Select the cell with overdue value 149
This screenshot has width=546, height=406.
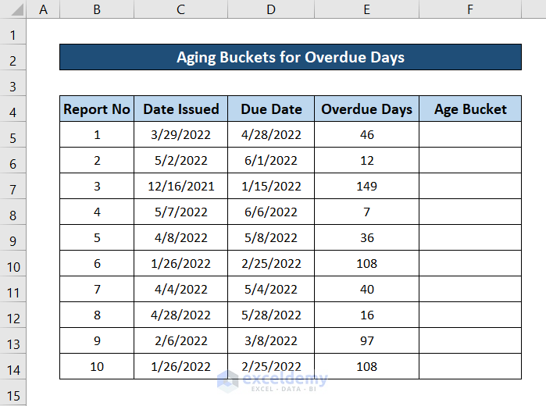[x=366, y=187]
